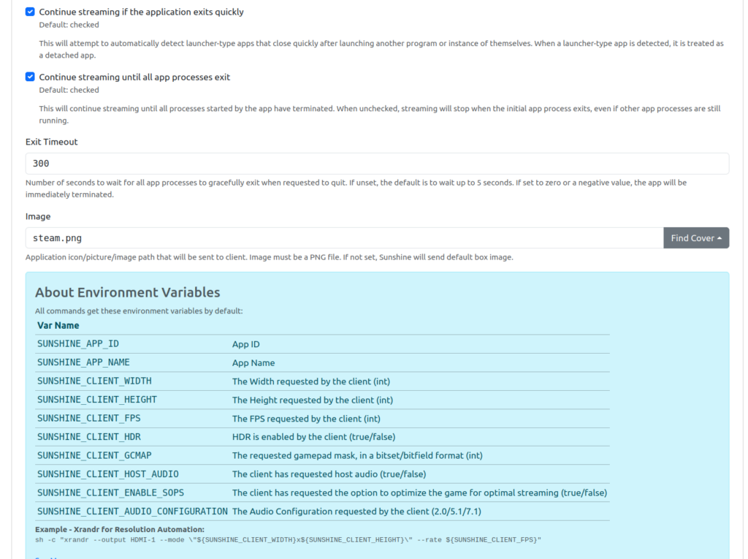Click "The FPS requested by the client (int)"
The image size is (748, 559).
[306, 419]
